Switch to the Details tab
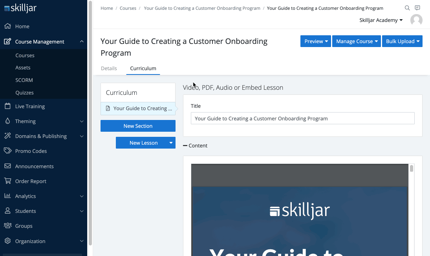 (x=109, y=68)
